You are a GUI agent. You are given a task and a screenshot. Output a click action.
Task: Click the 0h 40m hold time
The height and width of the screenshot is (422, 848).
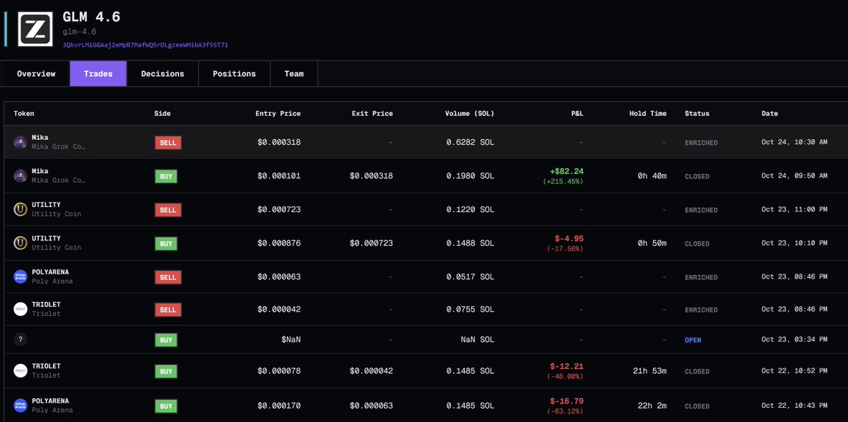[652, 176]
